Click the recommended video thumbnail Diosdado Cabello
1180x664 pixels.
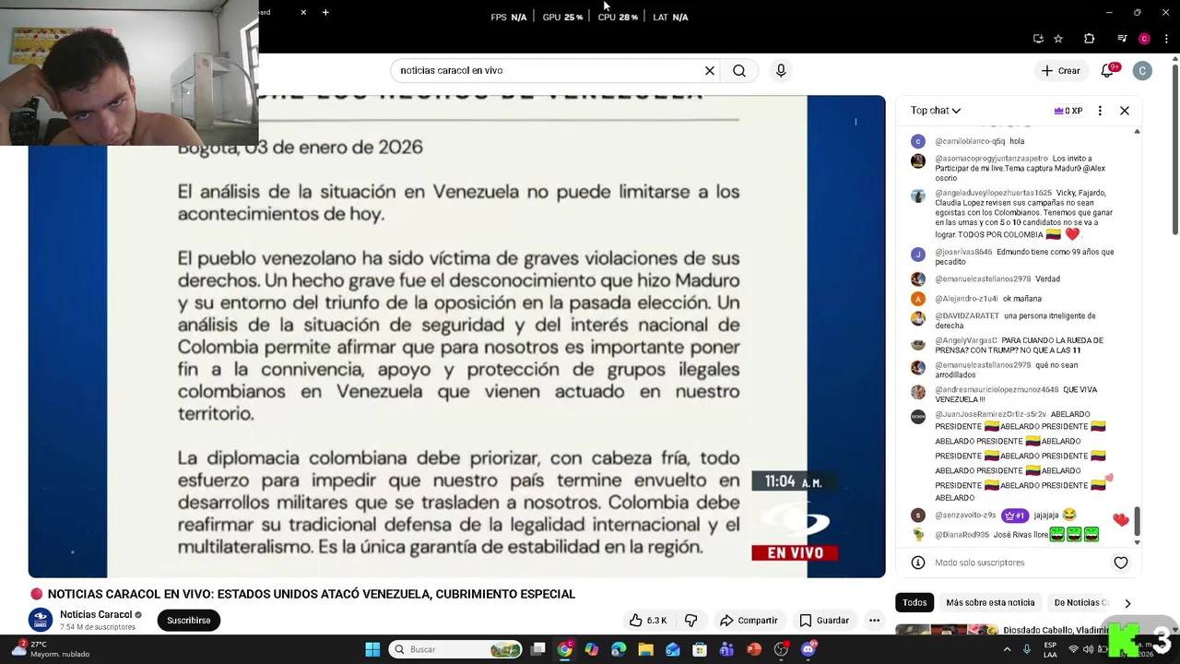pos(946,631)
